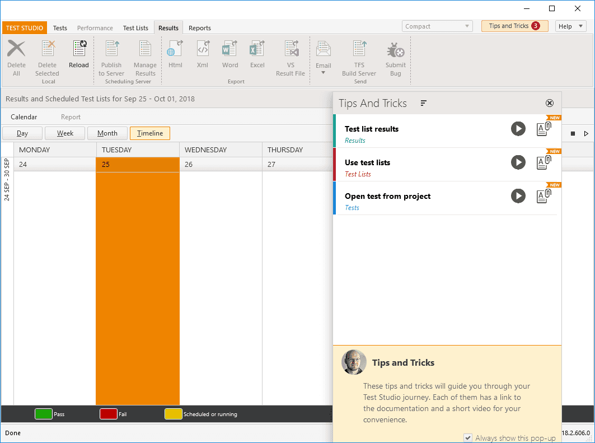Open the Test Lists tab
This screenshot has width=595, height=443.
click(135, 28)
